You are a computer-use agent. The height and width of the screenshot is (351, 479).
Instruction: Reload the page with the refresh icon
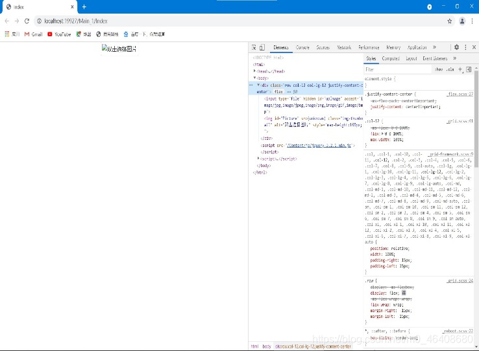[27, 21]
